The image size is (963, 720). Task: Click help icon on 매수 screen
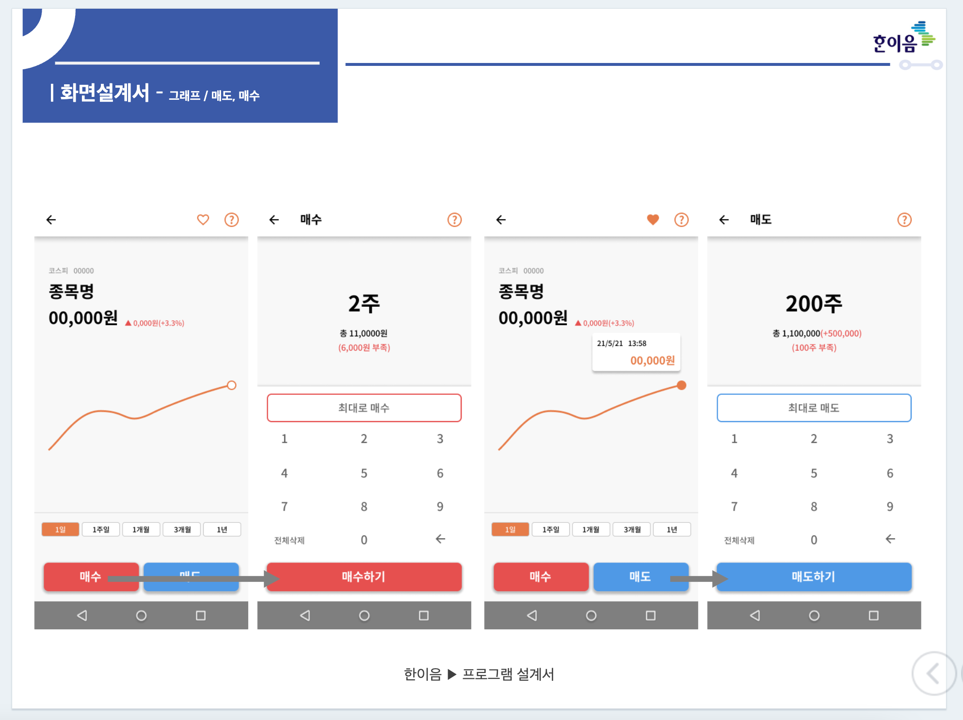pyautogui.click(x=454, y=220)
